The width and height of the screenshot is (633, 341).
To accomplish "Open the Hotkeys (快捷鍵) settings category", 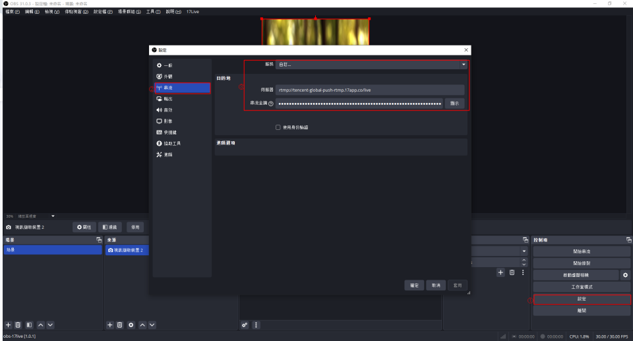I will point(165,132).
